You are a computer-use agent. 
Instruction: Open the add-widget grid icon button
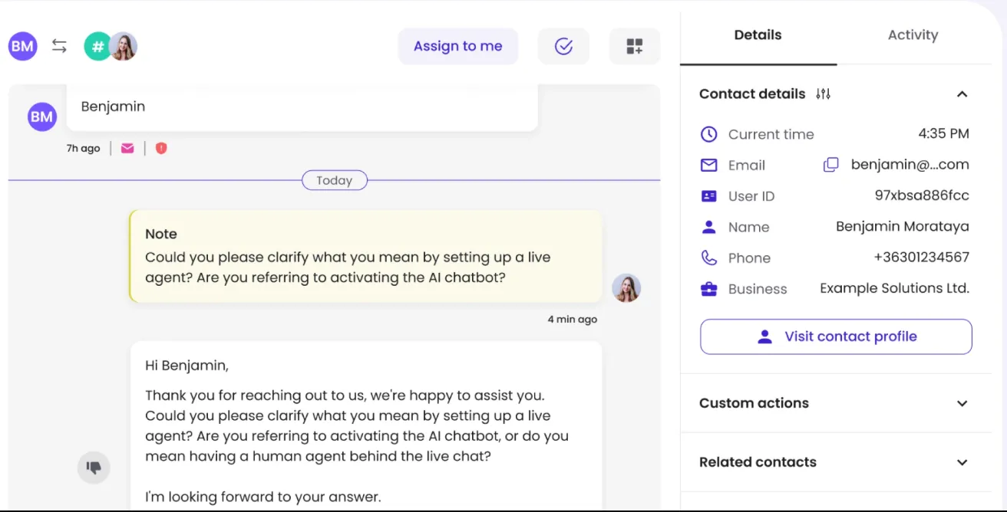[x=634, y=46]
